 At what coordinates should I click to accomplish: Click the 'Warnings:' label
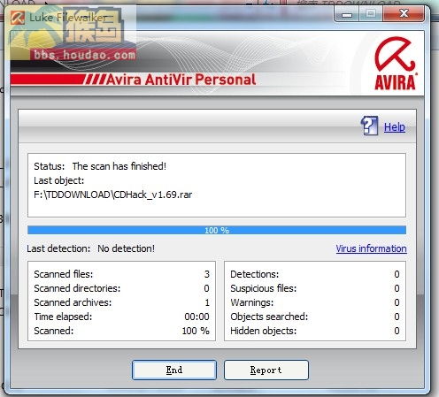tap(252, 302)
